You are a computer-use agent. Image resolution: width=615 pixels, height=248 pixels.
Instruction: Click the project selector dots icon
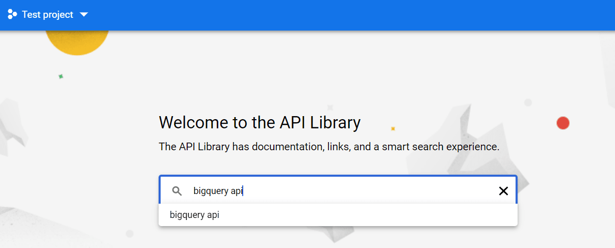(12, 15)
